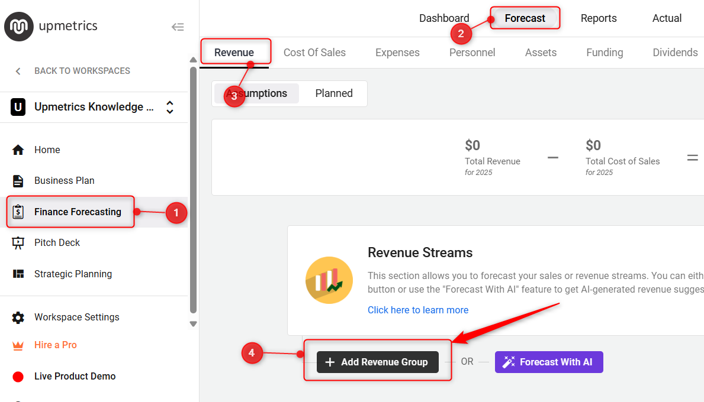704x402 pixels.
Task: Open Finance Forecasting in the sidebar
Action: (78, 212)
